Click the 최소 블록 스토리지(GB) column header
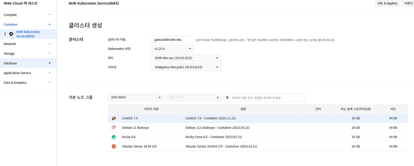This screenshot has height=166, width=414. pos(355,109)
